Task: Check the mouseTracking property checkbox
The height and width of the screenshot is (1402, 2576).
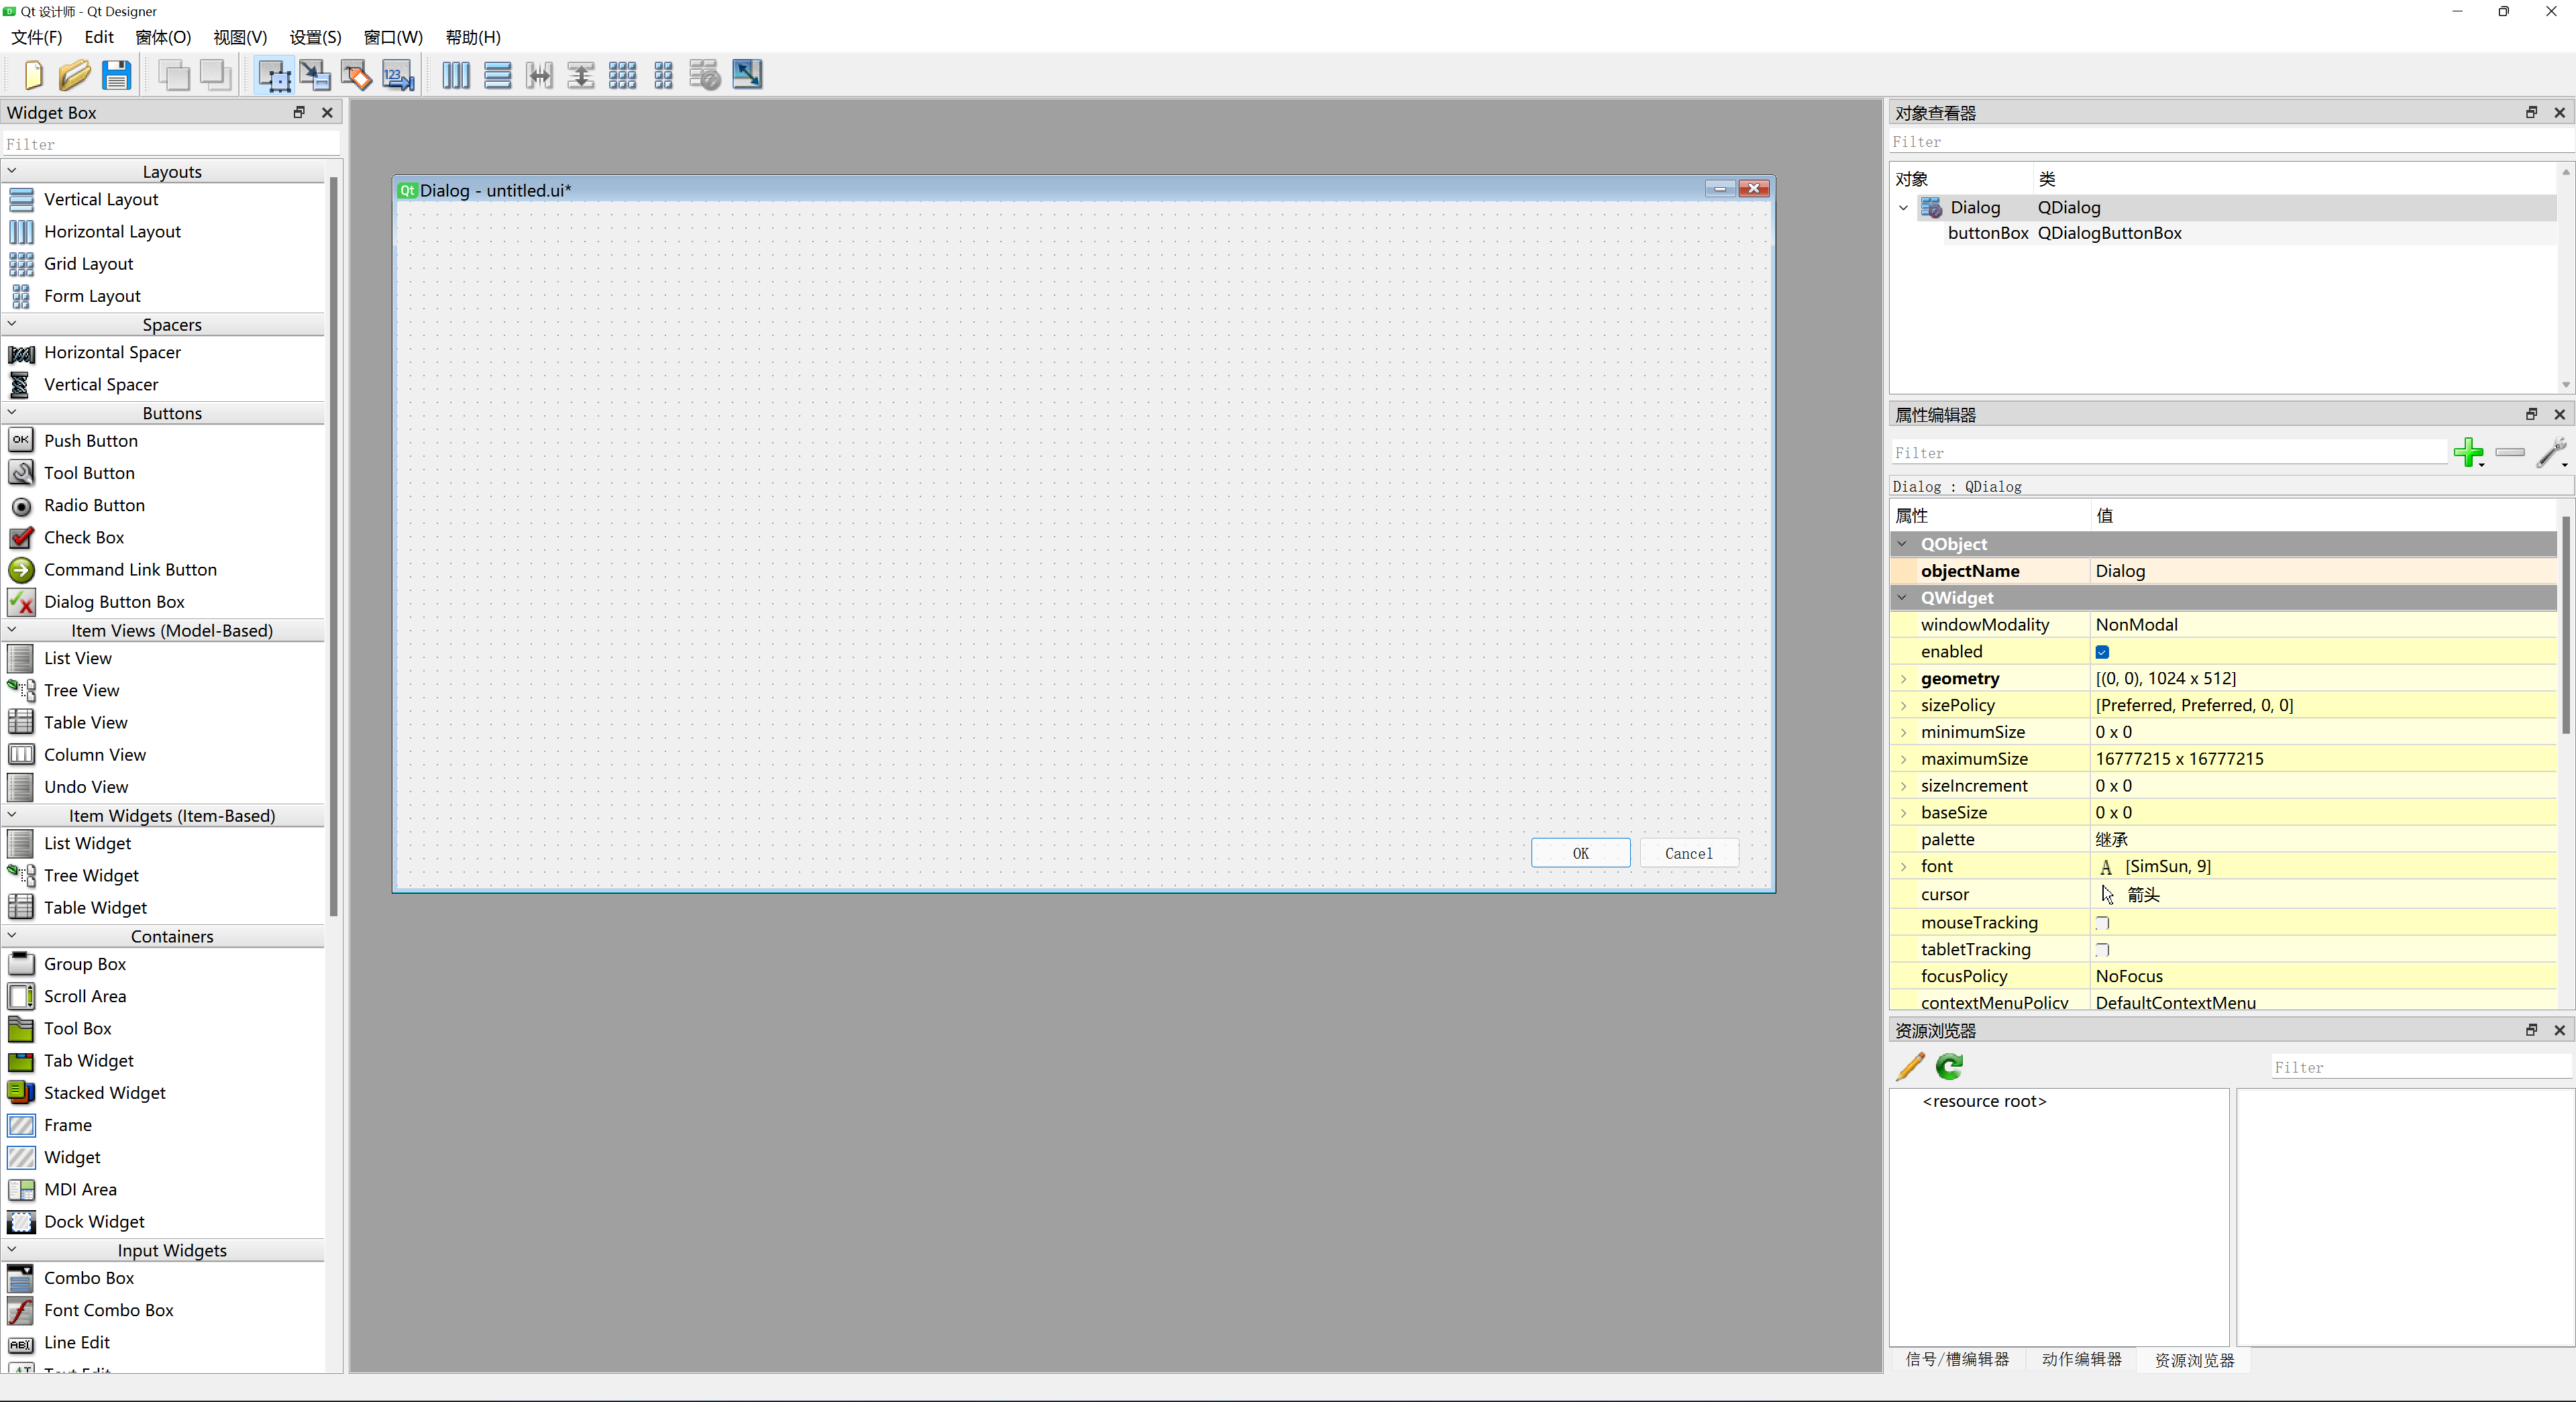Action: coord(2102,923)
